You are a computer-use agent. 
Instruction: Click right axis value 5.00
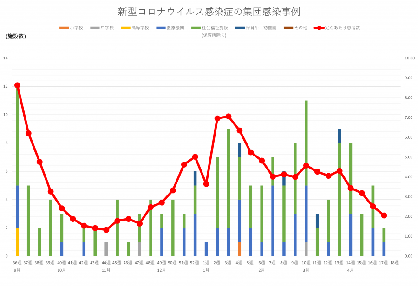409,157
